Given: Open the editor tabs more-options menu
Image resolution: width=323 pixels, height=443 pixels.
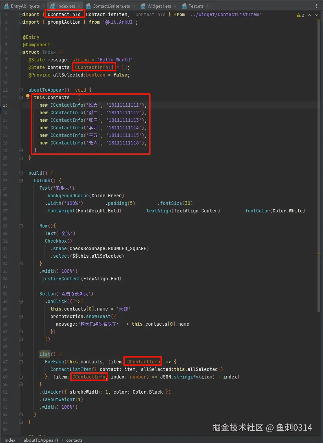Looking at the screenshot, I should 316,6.
